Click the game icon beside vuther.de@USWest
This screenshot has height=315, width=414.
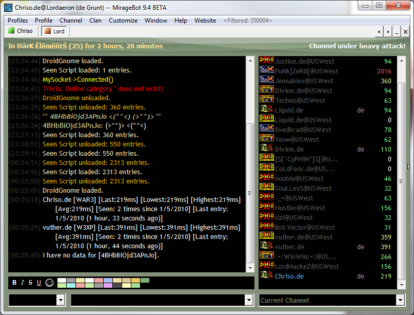click(267, 236)
